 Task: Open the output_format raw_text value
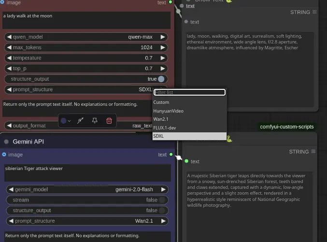(x=142, y=126)
